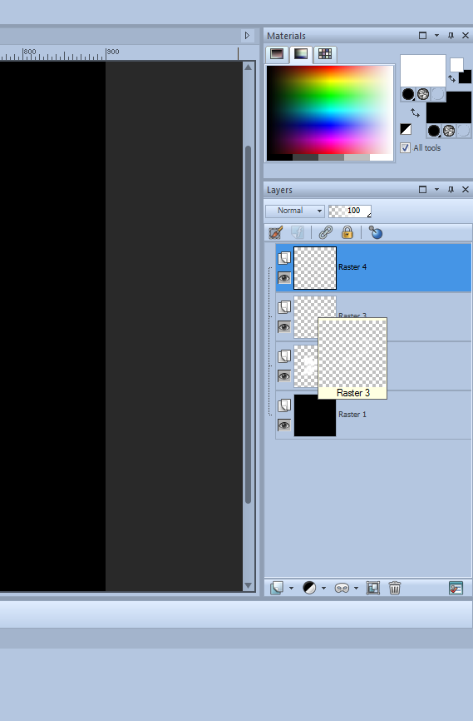The width and height of the screenshot is (473, 721).
Task: Click the blue ball layer effects icon
Action: coord(376,232)
